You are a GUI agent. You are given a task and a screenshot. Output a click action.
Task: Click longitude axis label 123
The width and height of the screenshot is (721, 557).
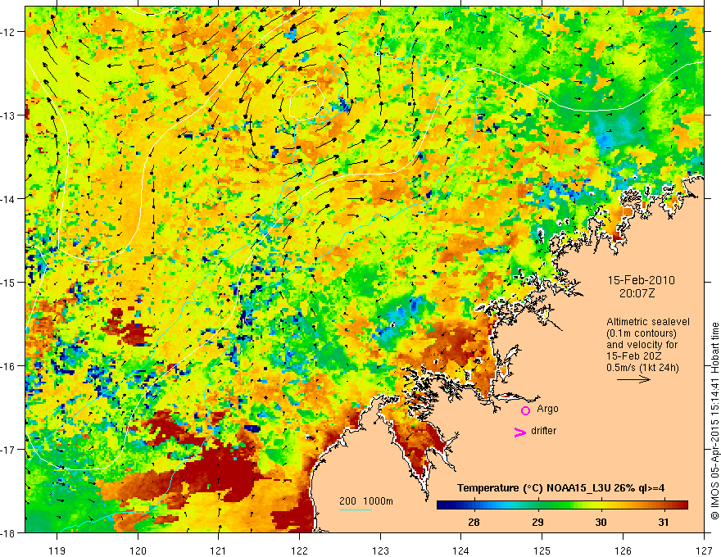(380, 550)
